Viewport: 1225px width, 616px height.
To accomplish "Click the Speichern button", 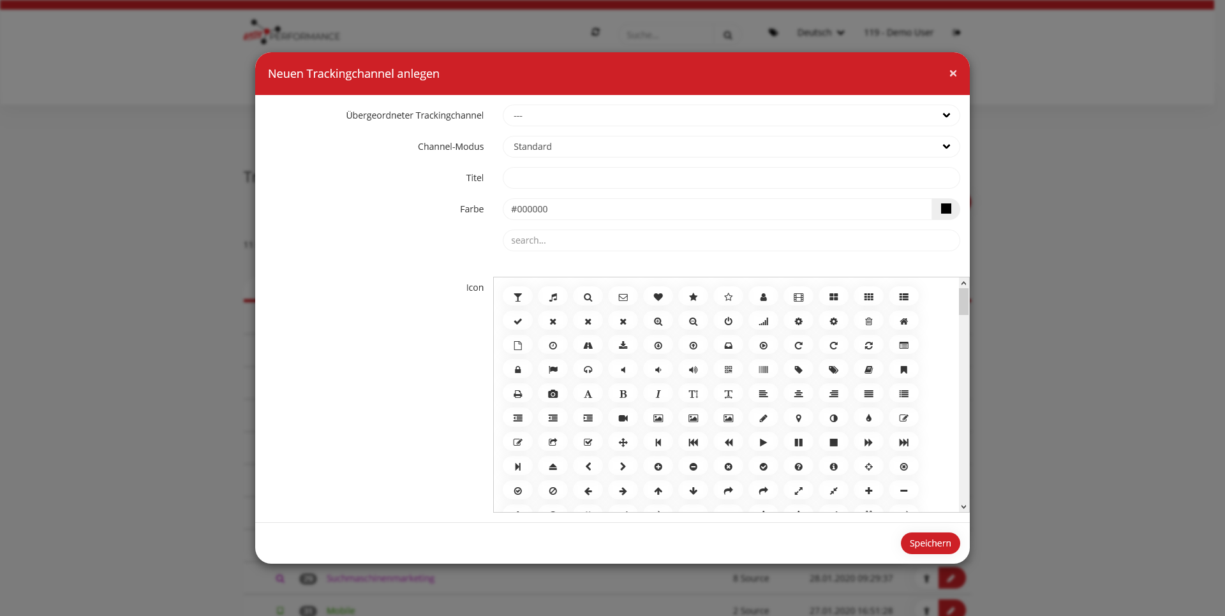I will click(x=930, y=543).
